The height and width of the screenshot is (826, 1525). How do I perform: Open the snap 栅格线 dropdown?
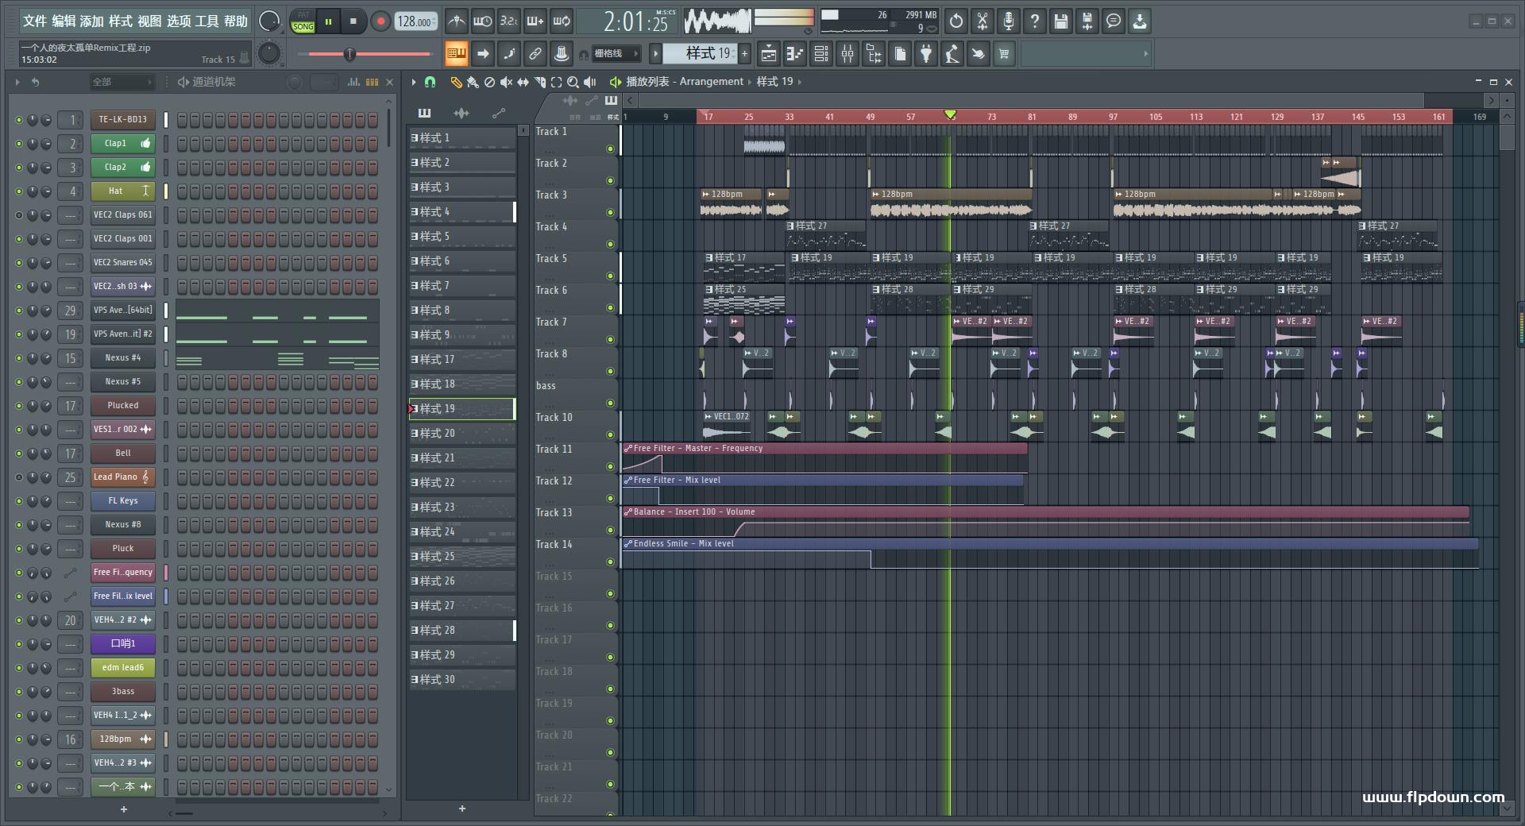point(616,54)
